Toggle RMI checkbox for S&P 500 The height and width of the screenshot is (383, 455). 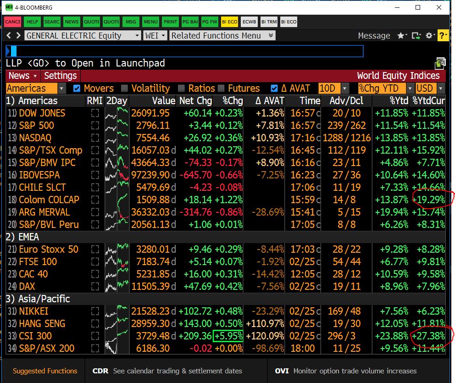(x=95, y=125)
